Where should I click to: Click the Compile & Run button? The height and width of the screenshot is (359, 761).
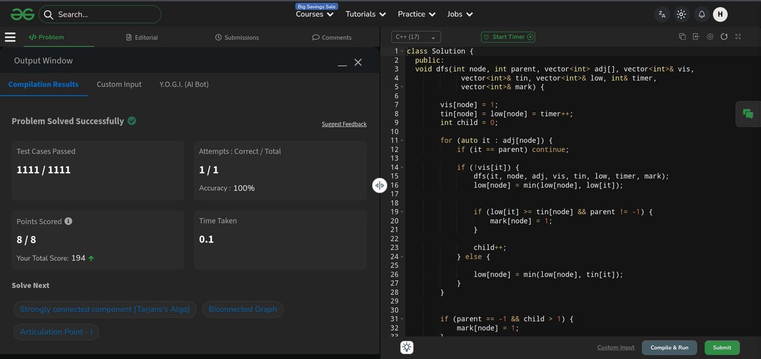coord(669,348)
